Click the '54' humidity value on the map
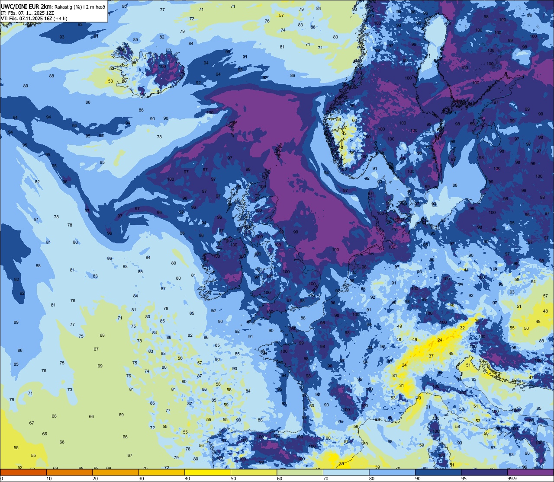 (533, 282)
